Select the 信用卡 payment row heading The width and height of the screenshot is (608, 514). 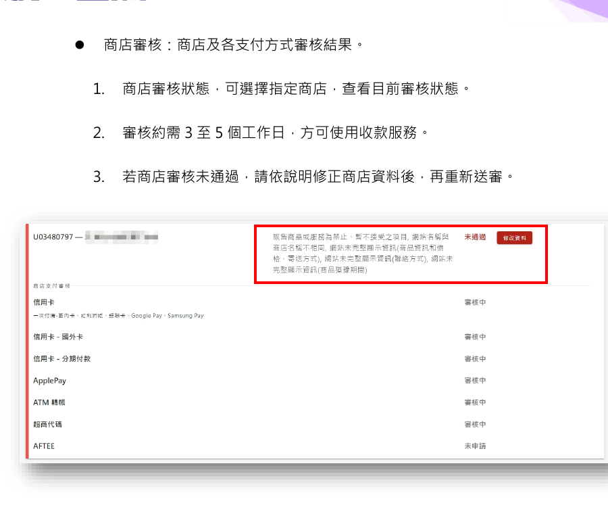tap(44, 302)
